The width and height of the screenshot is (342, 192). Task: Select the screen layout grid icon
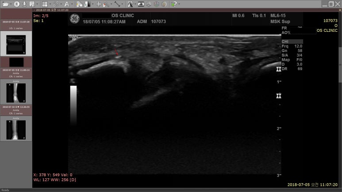(45, 4)
